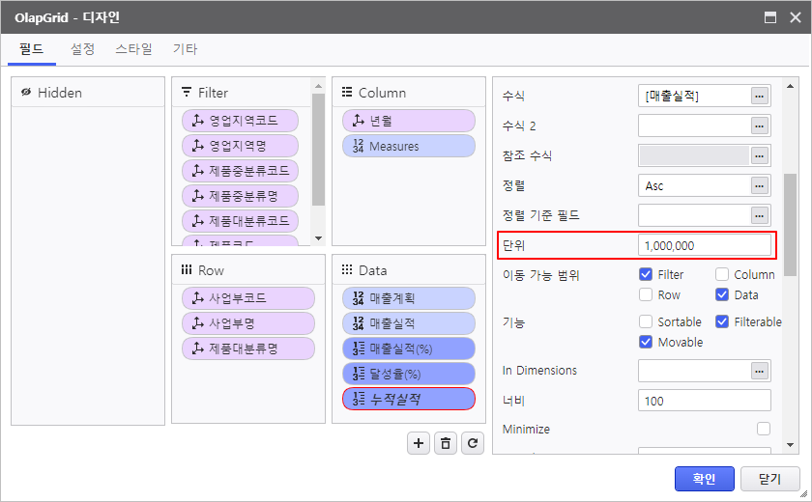
Task: Uncheck the Filter movable range checkbox
Action: [646, 275]
